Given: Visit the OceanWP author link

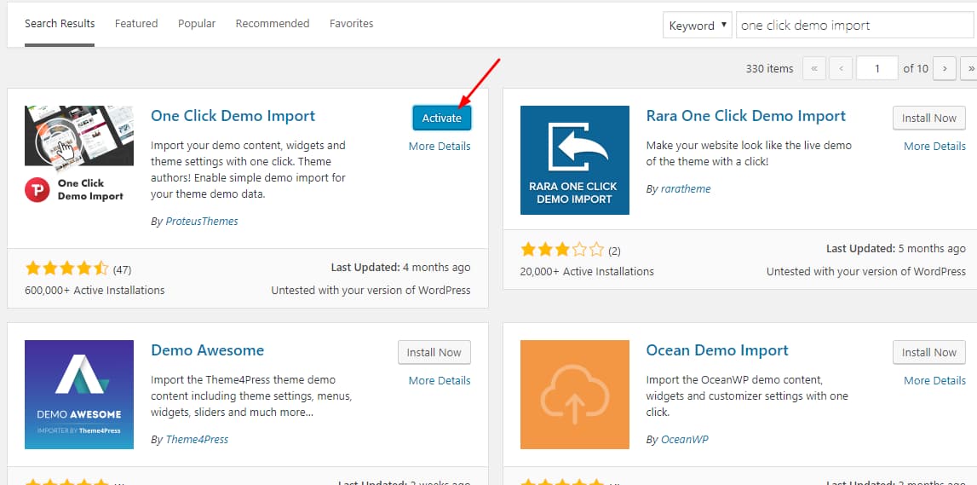Looking at the screenshot, I should pos(685,440).
